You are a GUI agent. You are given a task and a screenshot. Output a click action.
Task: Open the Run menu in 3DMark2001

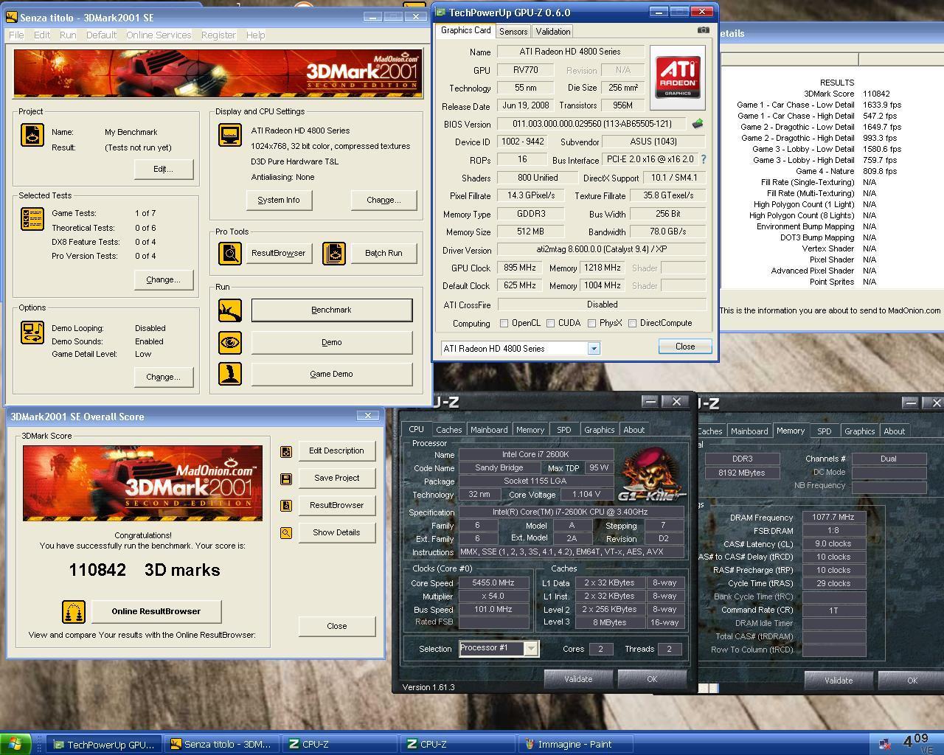point(68,35)
